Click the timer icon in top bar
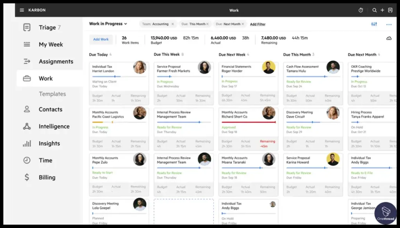The image size is (400, 228). (x=361, y=10)
